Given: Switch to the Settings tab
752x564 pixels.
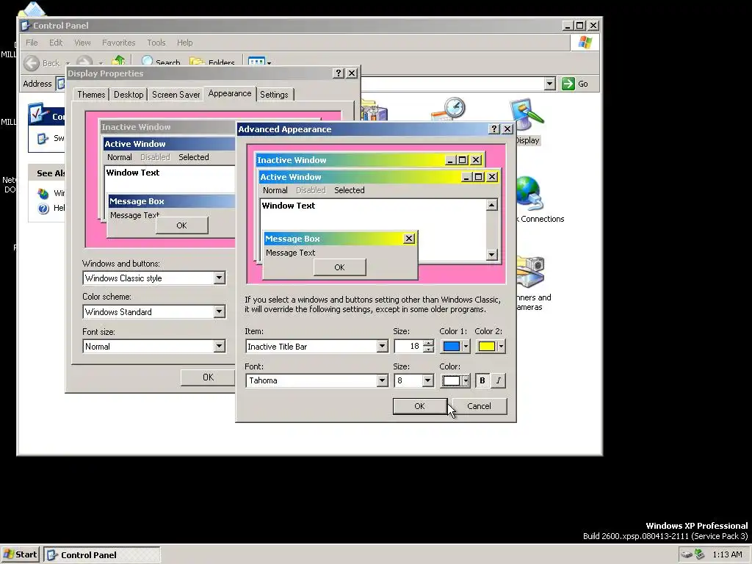Looking at the screenshot, I should (274, 95).
